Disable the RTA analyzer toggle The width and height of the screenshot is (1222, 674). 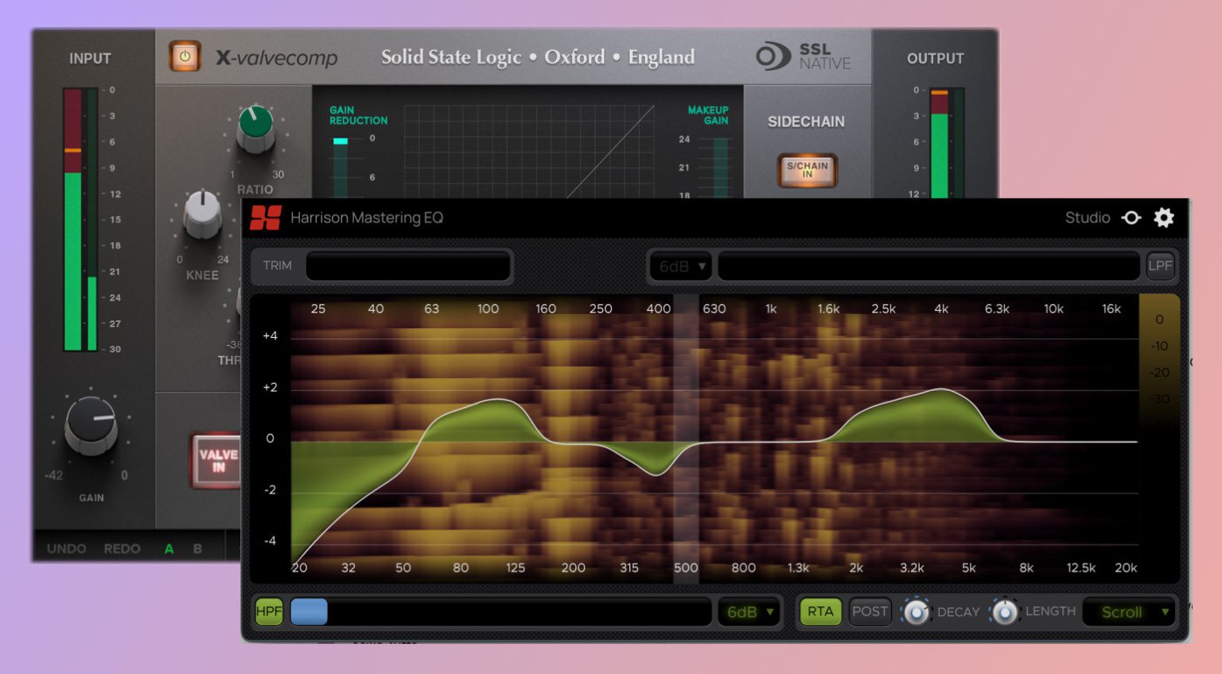pyautogui.click(x=819, y=611)
